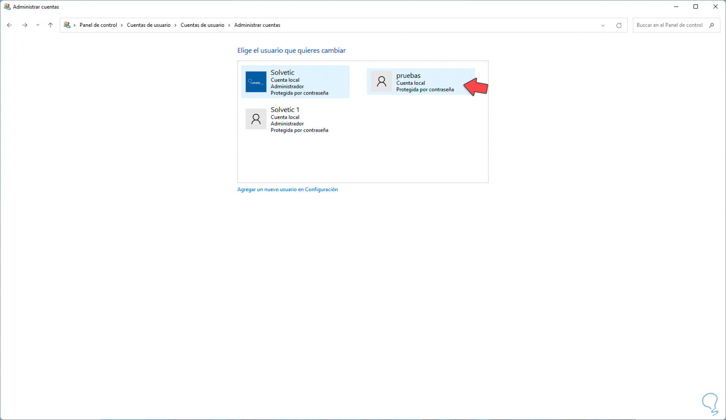Open the pruebas account avatar
Viewport: 726px width, 420px height.
pos(381,81)
